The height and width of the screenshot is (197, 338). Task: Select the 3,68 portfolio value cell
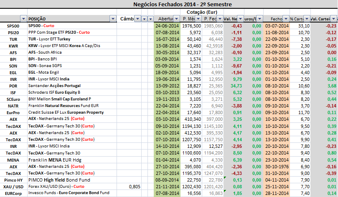(324, 86)
